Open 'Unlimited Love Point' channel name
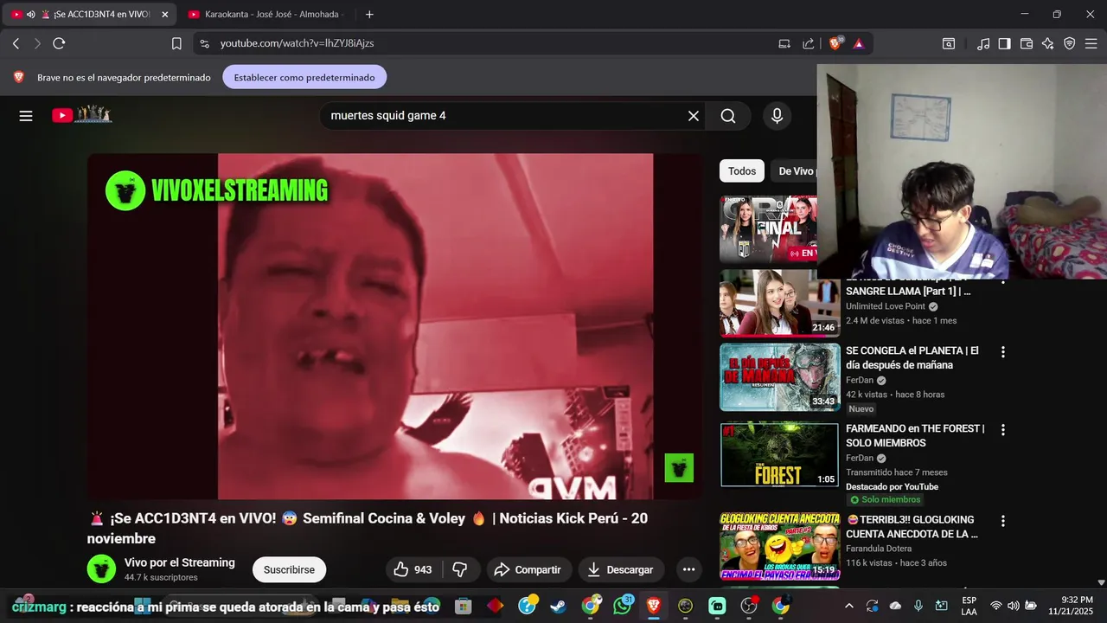1107x623 pixels. pos(886,306)
